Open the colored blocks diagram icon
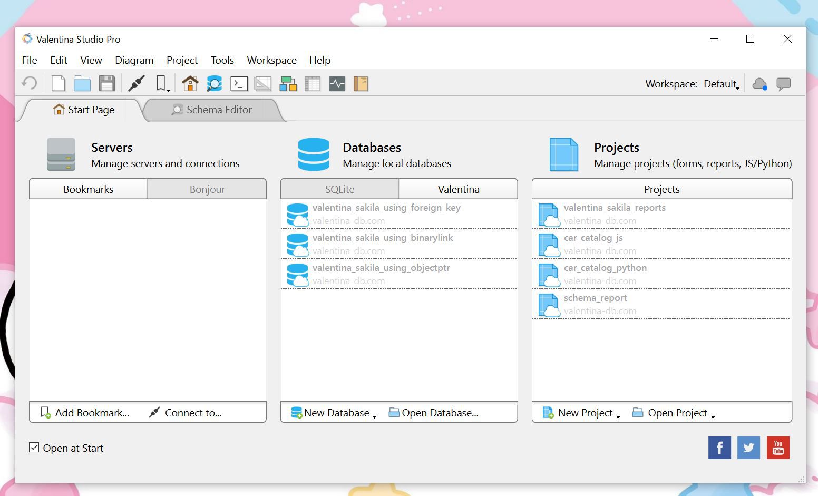Screen dimensions: 818x496 [x=288, y=83]
